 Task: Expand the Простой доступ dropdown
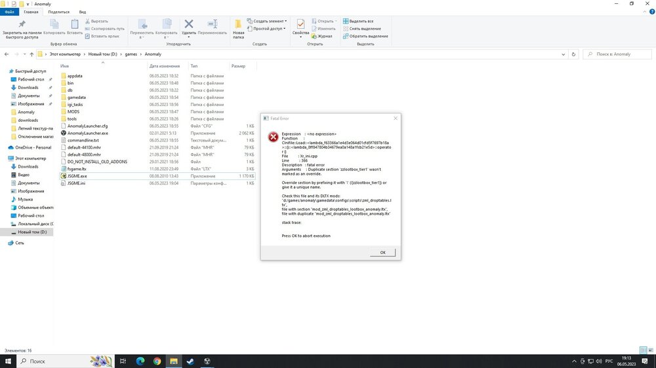(268, 29)
